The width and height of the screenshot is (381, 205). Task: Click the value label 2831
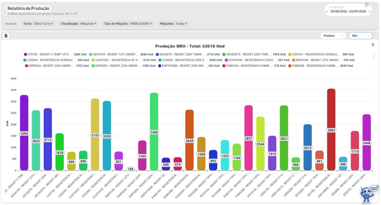[284, 139]
